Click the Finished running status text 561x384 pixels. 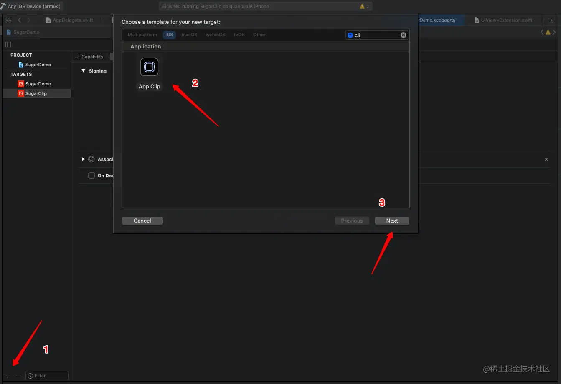216,6
